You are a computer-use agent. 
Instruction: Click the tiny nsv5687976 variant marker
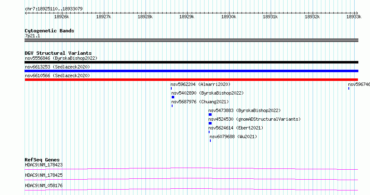(x=172, y=106)
